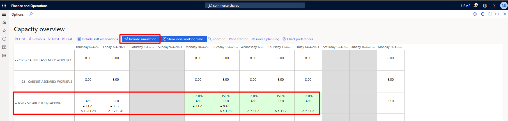Open Workspaces icon in the sidebar
The width and height of the screenshot is (508, 121).
click(4, 47)
